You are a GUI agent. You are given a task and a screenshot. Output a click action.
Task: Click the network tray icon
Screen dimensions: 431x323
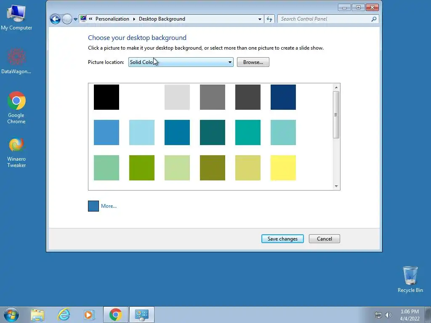pyautogui.click(x=378, y=315)
